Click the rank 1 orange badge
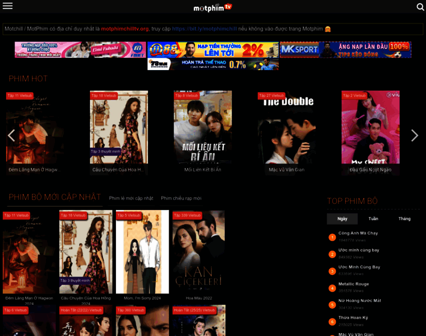The height and width of the screenshot is (336, 426). 332,237
